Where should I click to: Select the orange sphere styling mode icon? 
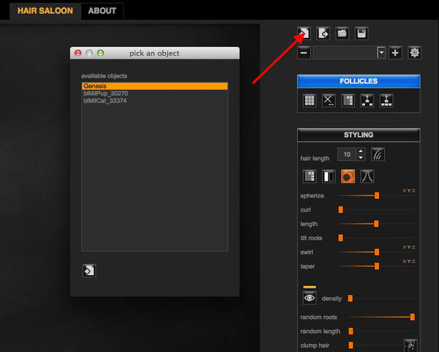[x=348, y=176]
